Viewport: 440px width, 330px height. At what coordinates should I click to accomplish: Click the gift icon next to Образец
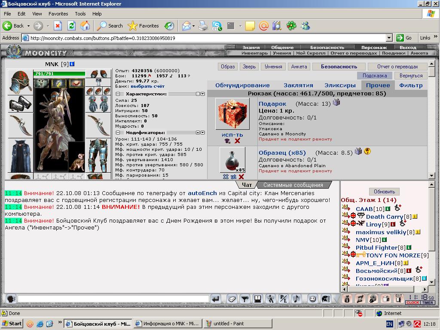click(x=358, y=152)
